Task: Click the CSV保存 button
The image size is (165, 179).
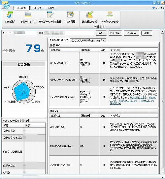Action: pyautogui.click(x=131, y=33)
